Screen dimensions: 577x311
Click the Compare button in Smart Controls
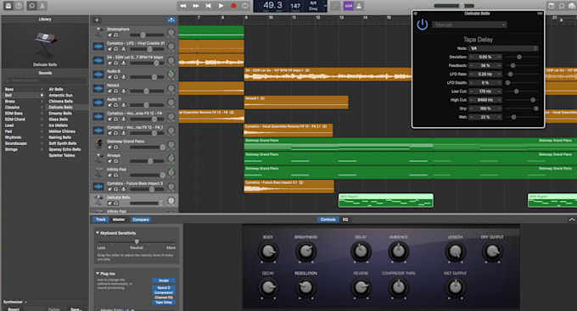(x=141, y=219)
